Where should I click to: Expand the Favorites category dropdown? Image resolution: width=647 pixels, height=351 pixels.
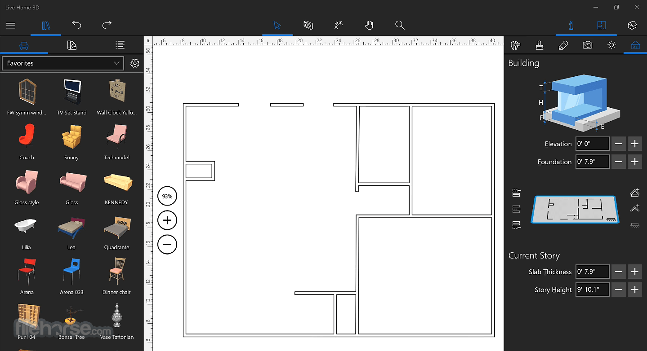point(62,63)
